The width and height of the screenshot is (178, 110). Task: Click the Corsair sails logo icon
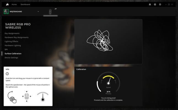coord(7,4)
